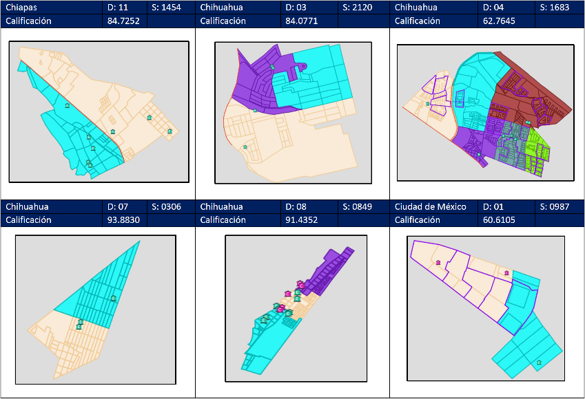Select the D: 07 district cell
The image size is (585, 399).
click(x=124, y=207)
